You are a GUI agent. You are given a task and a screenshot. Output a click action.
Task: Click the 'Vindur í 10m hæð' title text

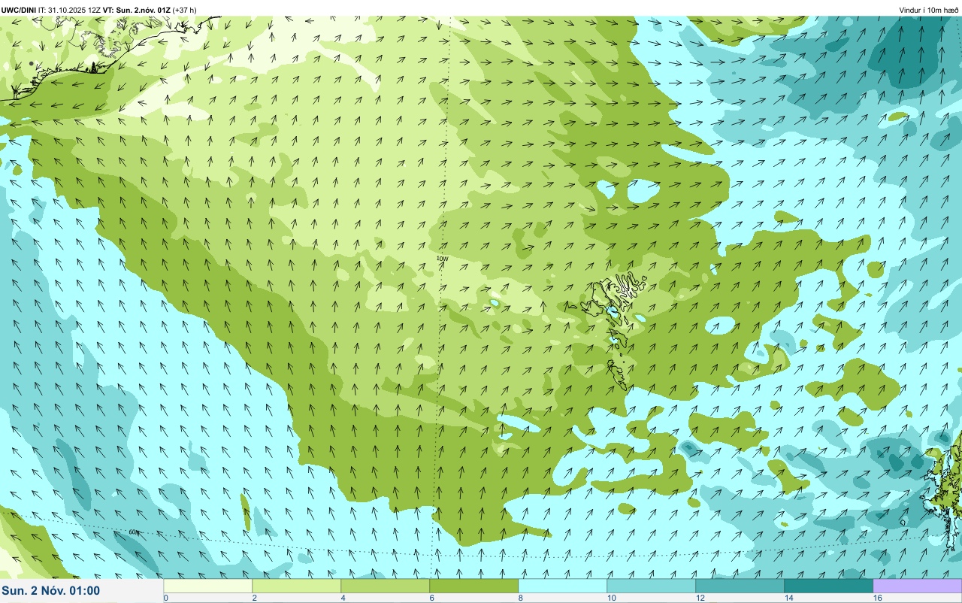point(929,10)
